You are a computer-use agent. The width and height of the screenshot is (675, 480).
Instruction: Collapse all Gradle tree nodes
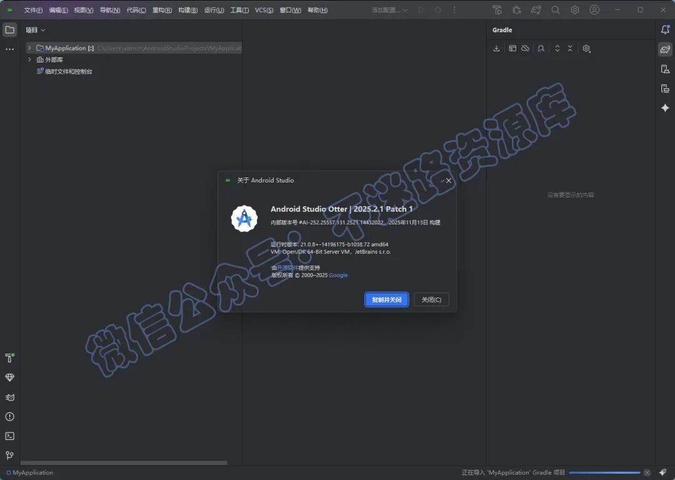tap(570, 49)
